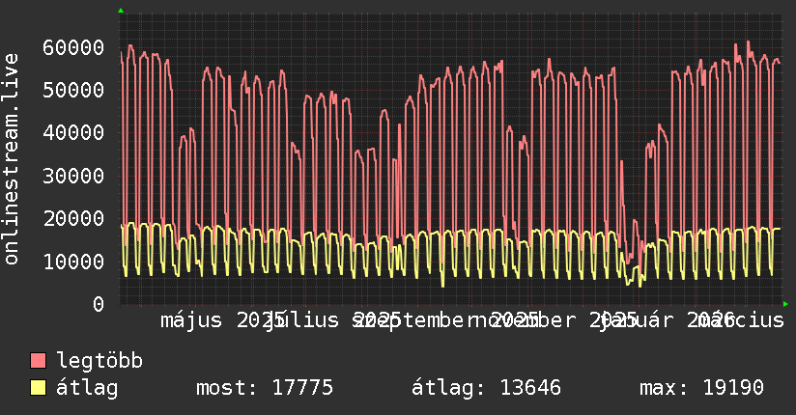
Task: Click the átlag legend label
Action: point(87,388)
